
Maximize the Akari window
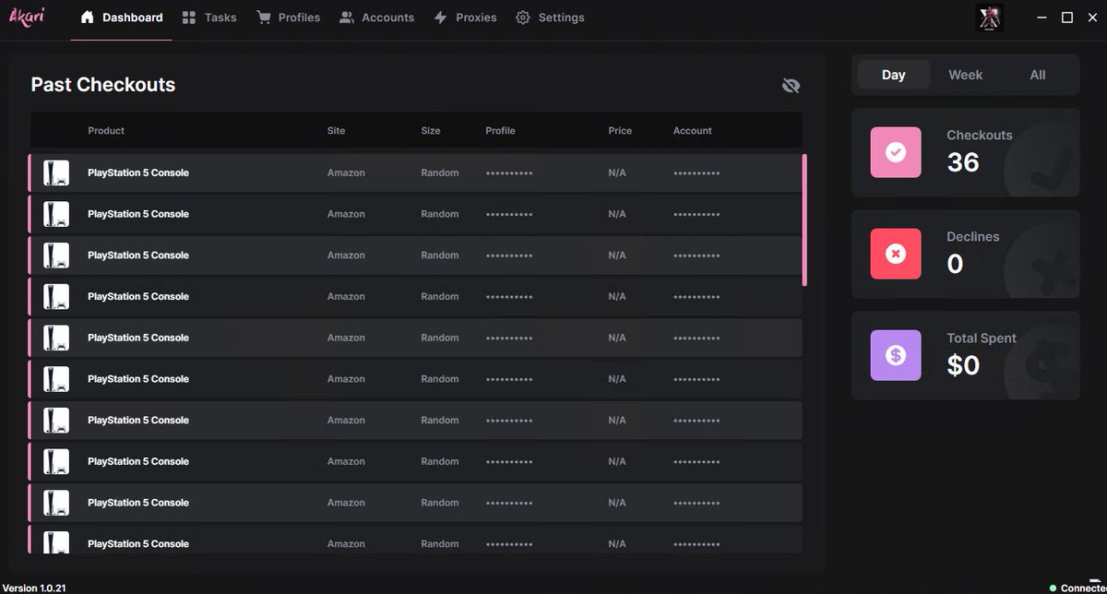pyautogui.click(x=1067, y=18)
